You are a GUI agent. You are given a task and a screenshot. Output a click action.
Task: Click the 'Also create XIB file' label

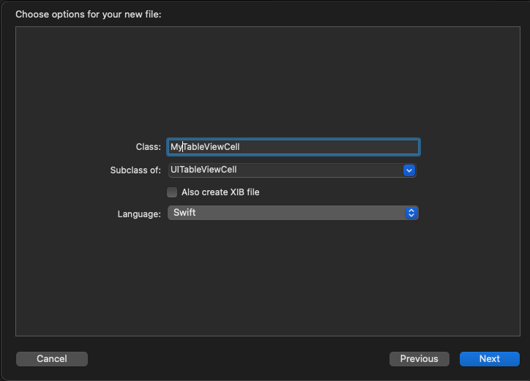pyautogui.click(x=220, y=192)
